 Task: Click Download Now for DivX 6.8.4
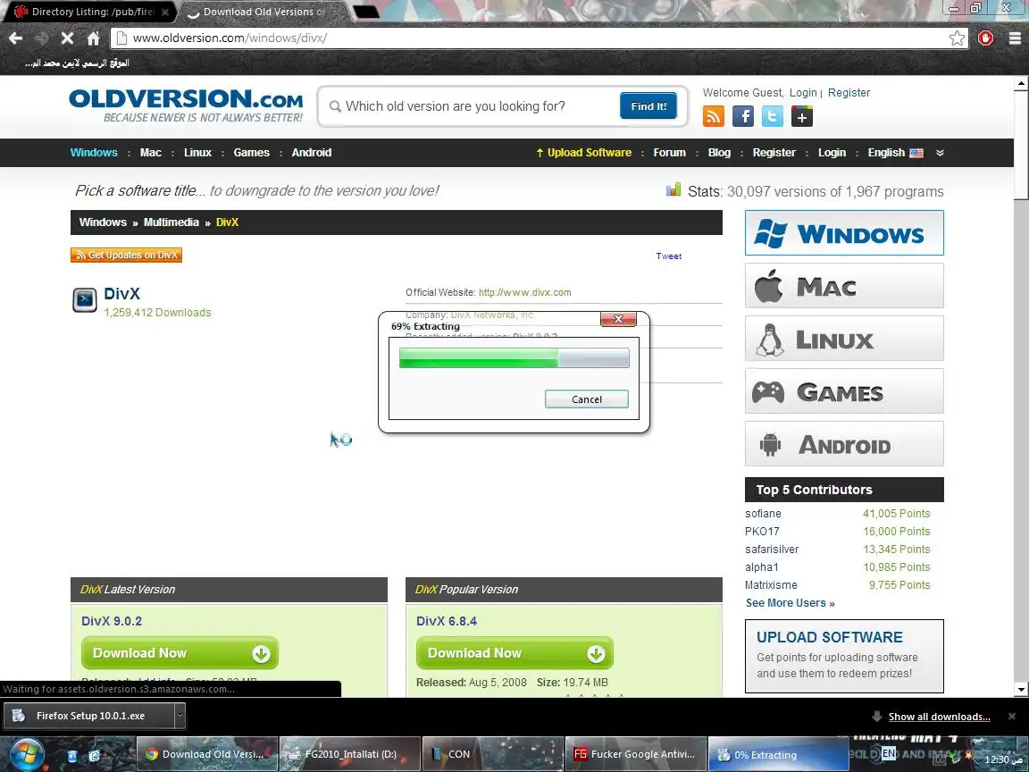click(514, 653)
